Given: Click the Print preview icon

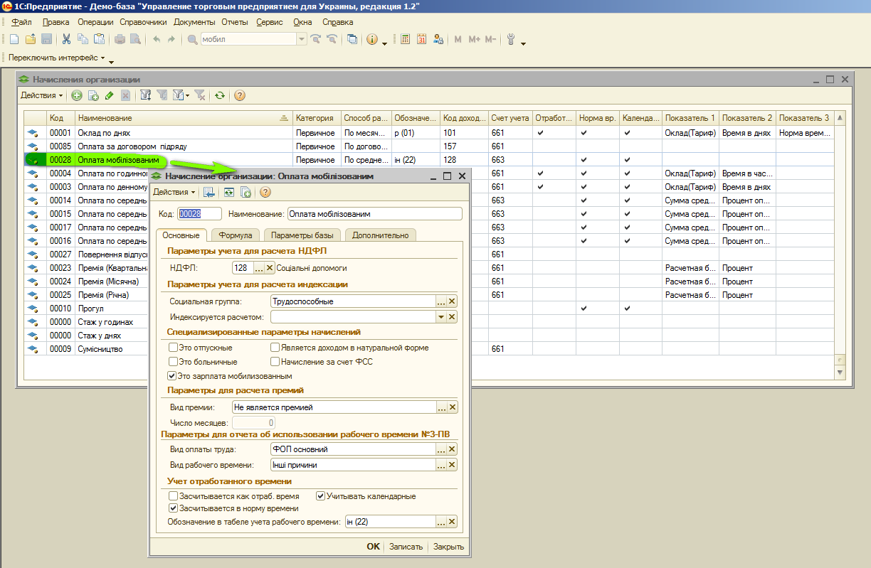Looking at the screenshot, I should [x=135, y=40].
